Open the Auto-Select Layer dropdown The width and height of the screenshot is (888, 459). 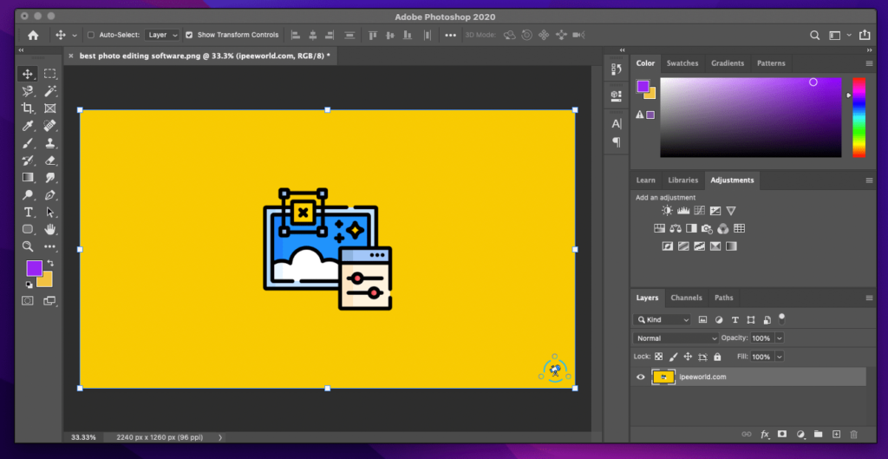162,35
